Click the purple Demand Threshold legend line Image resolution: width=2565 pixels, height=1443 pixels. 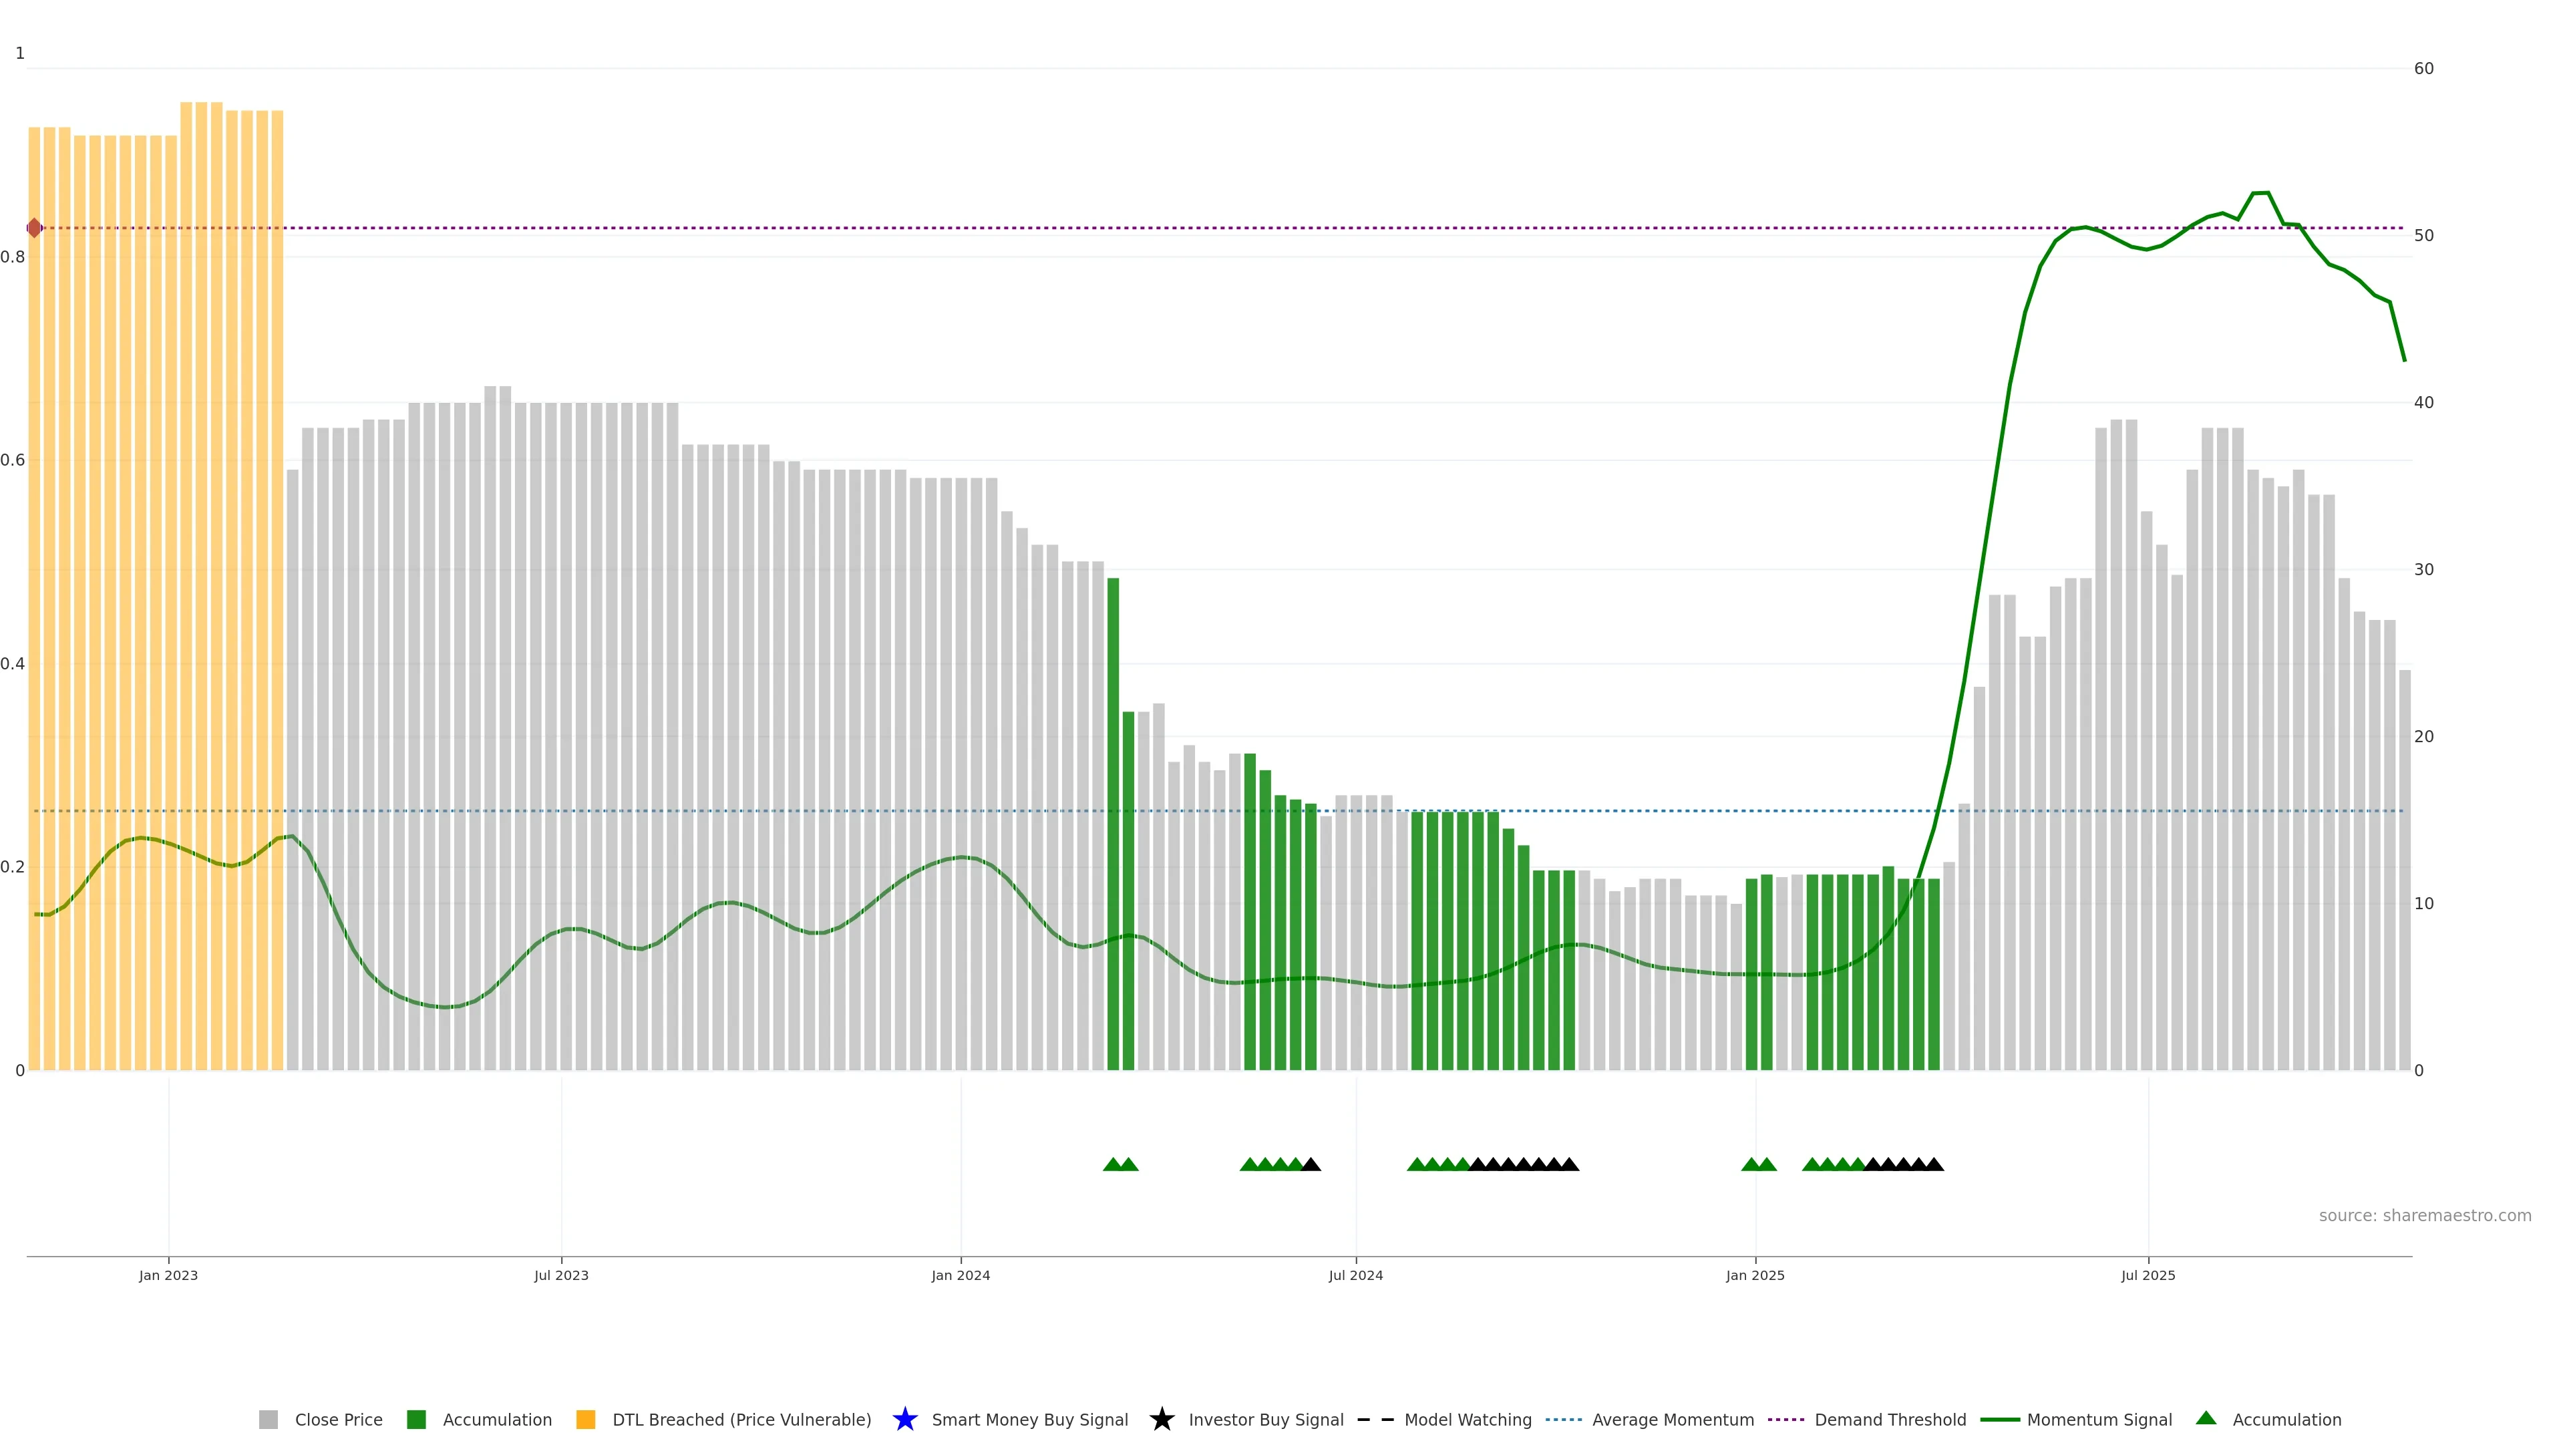pos(1785,1420)
